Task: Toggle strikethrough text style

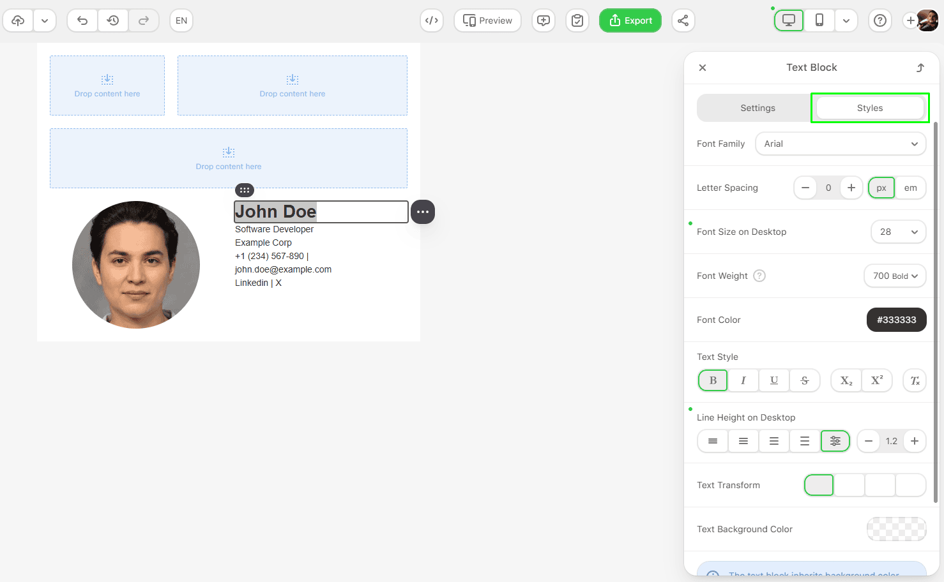Action: coord(805,380)
